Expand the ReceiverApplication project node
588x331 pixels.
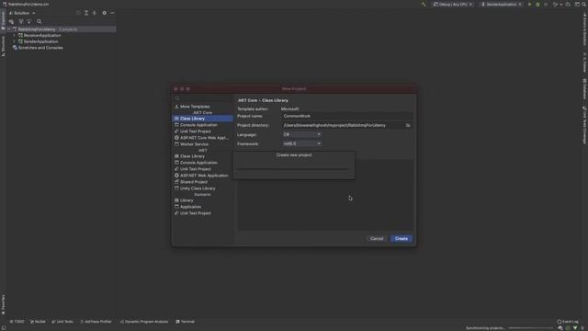[15, 35]
